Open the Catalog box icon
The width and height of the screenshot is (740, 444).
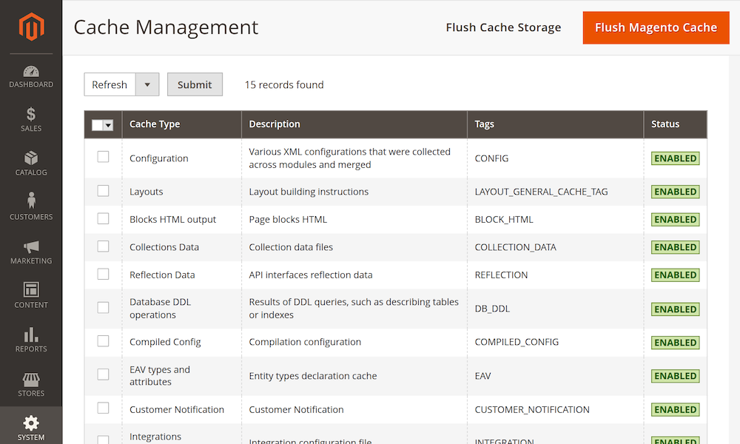[31, 158]
